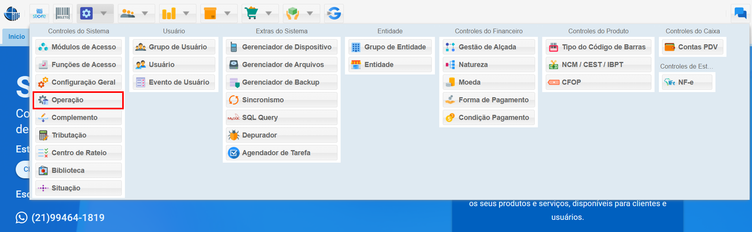Click the globe logo icon
Image resolution: width=752 pixels, height=232 pixels.
point(12,14)
